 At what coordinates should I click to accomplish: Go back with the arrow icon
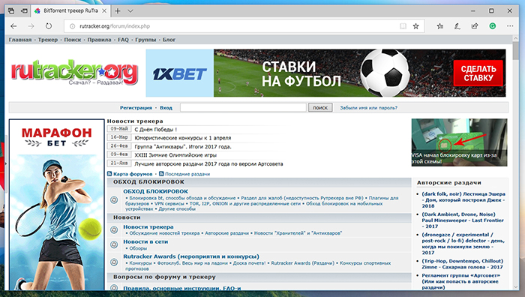(13, 26)
